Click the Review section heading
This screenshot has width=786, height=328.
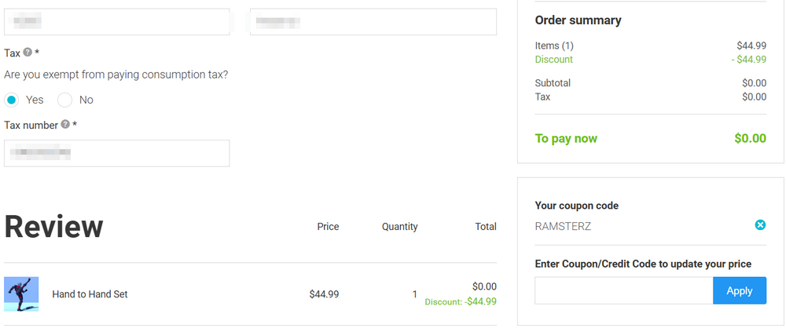[x=53, y=226]
